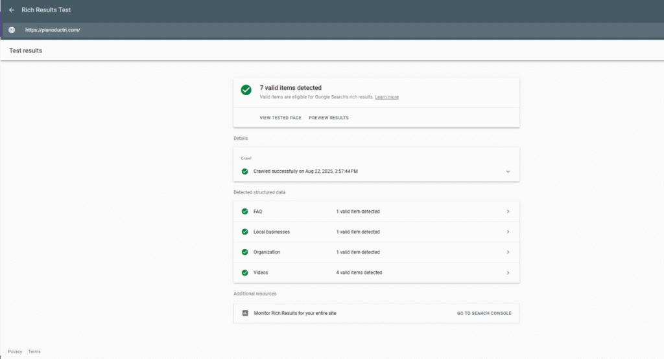Open the Learn more link

click(386, 97)
